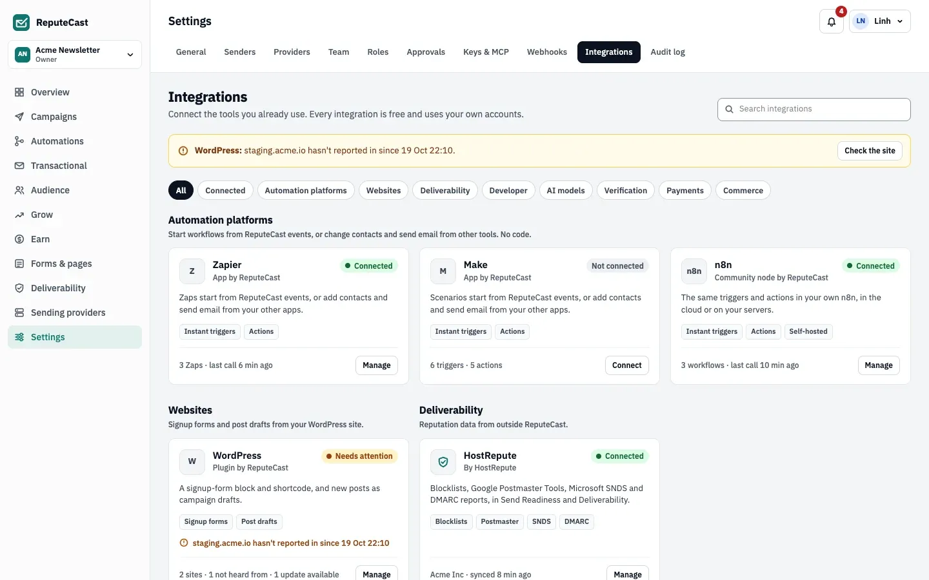
Task: Switch to the General tab
Action: pyautogui.click(x=191, y=52)
